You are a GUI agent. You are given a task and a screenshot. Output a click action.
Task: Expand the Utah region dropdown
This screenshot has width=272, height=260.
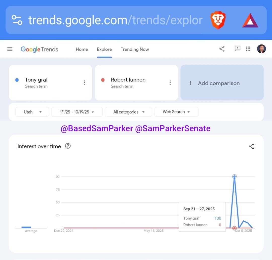32,112
